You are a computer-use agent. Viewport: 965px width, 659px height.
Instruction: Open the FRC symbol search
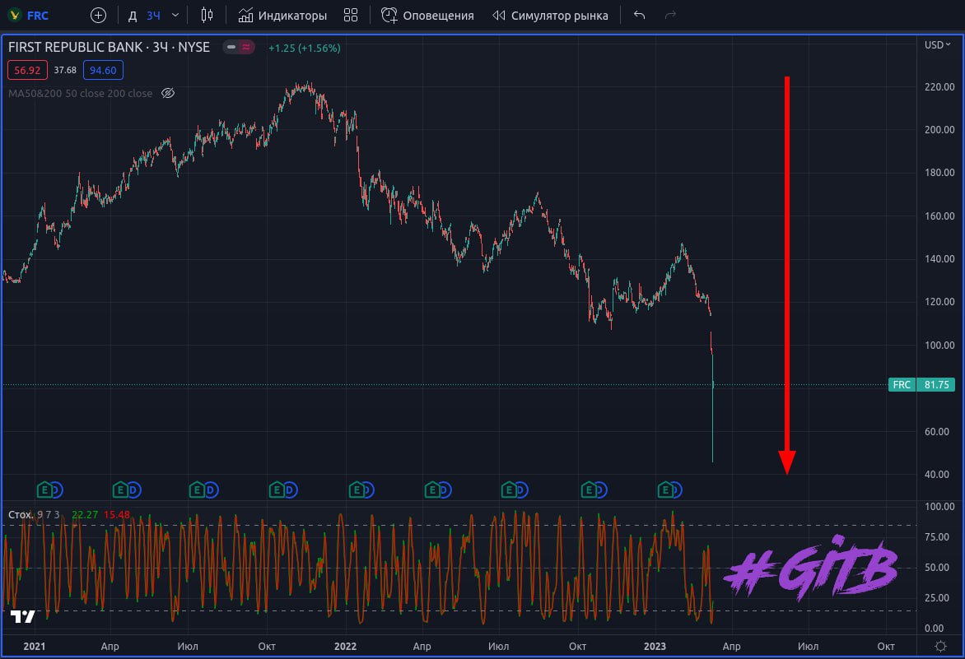point(29,16)
